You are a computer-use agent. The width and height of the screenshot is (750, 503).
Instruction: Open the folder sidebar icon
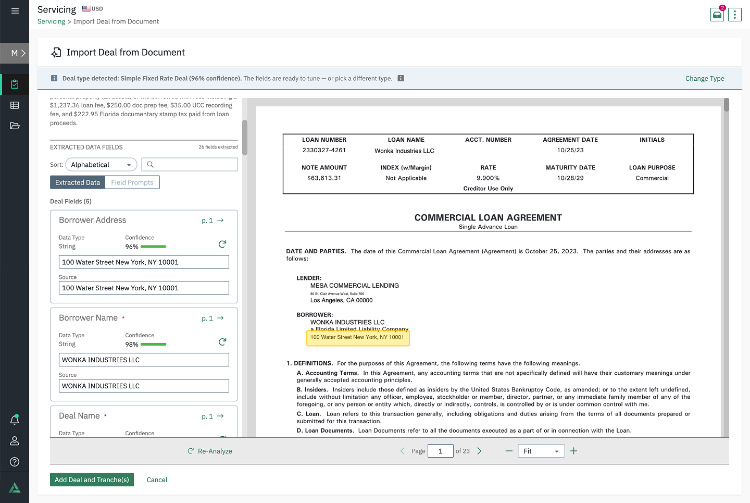tap(15, 126)
